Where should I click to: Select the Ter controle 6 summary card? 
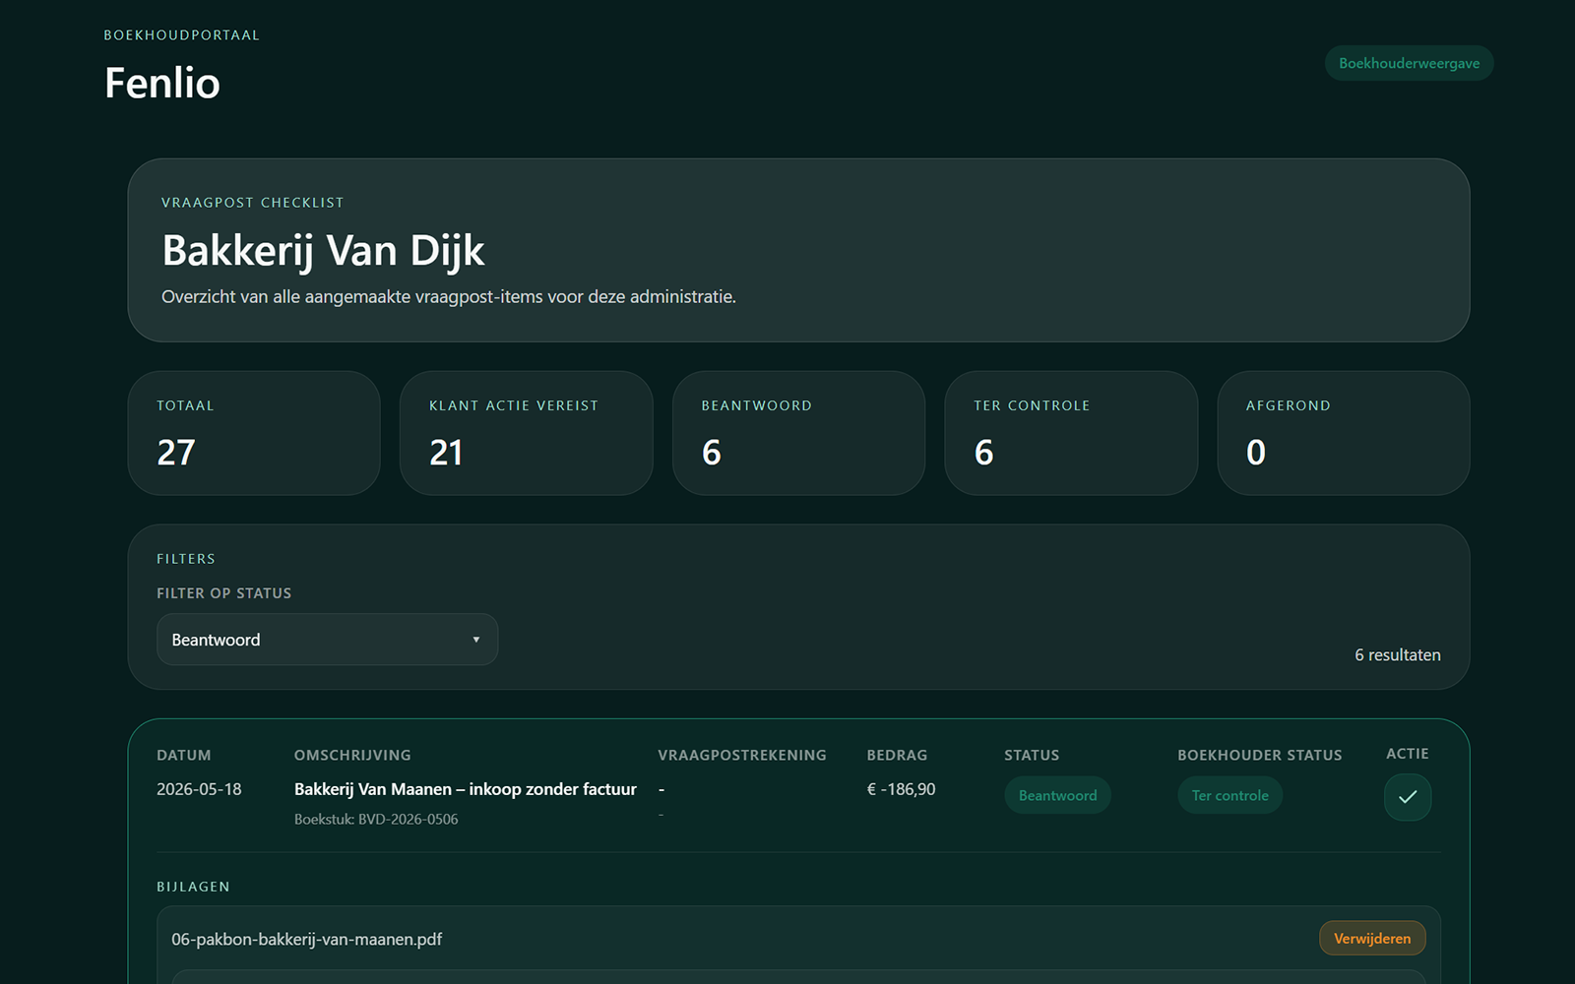coord(1071,433)
